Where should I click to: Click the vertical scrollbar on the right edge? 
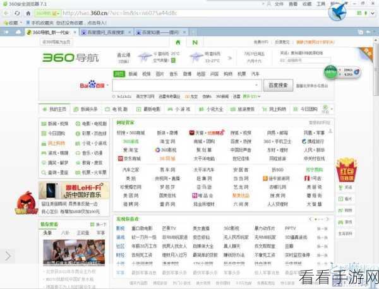[376, 70]
